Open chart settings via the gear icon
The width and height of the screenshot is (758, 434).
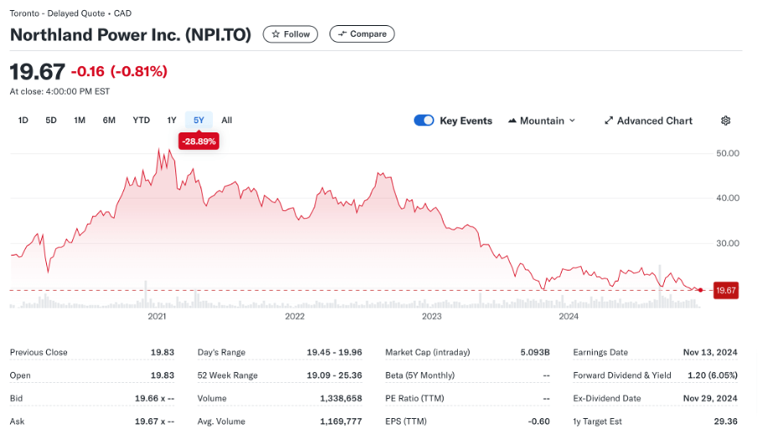725,121
